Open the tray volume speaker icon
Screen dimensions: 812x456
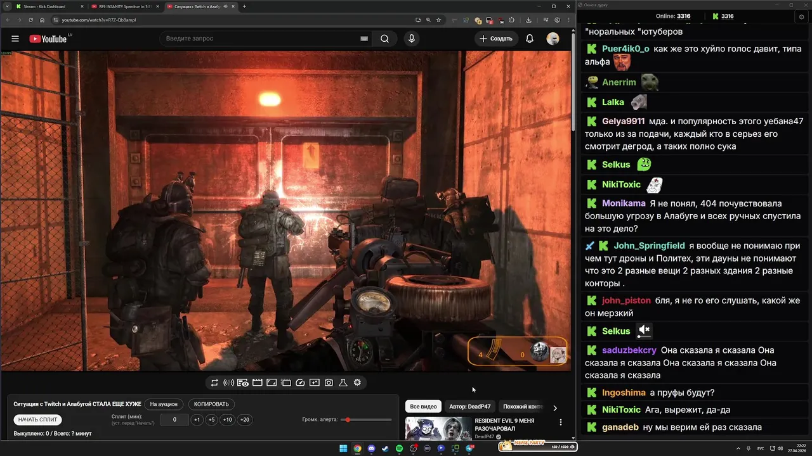[780, 448]
